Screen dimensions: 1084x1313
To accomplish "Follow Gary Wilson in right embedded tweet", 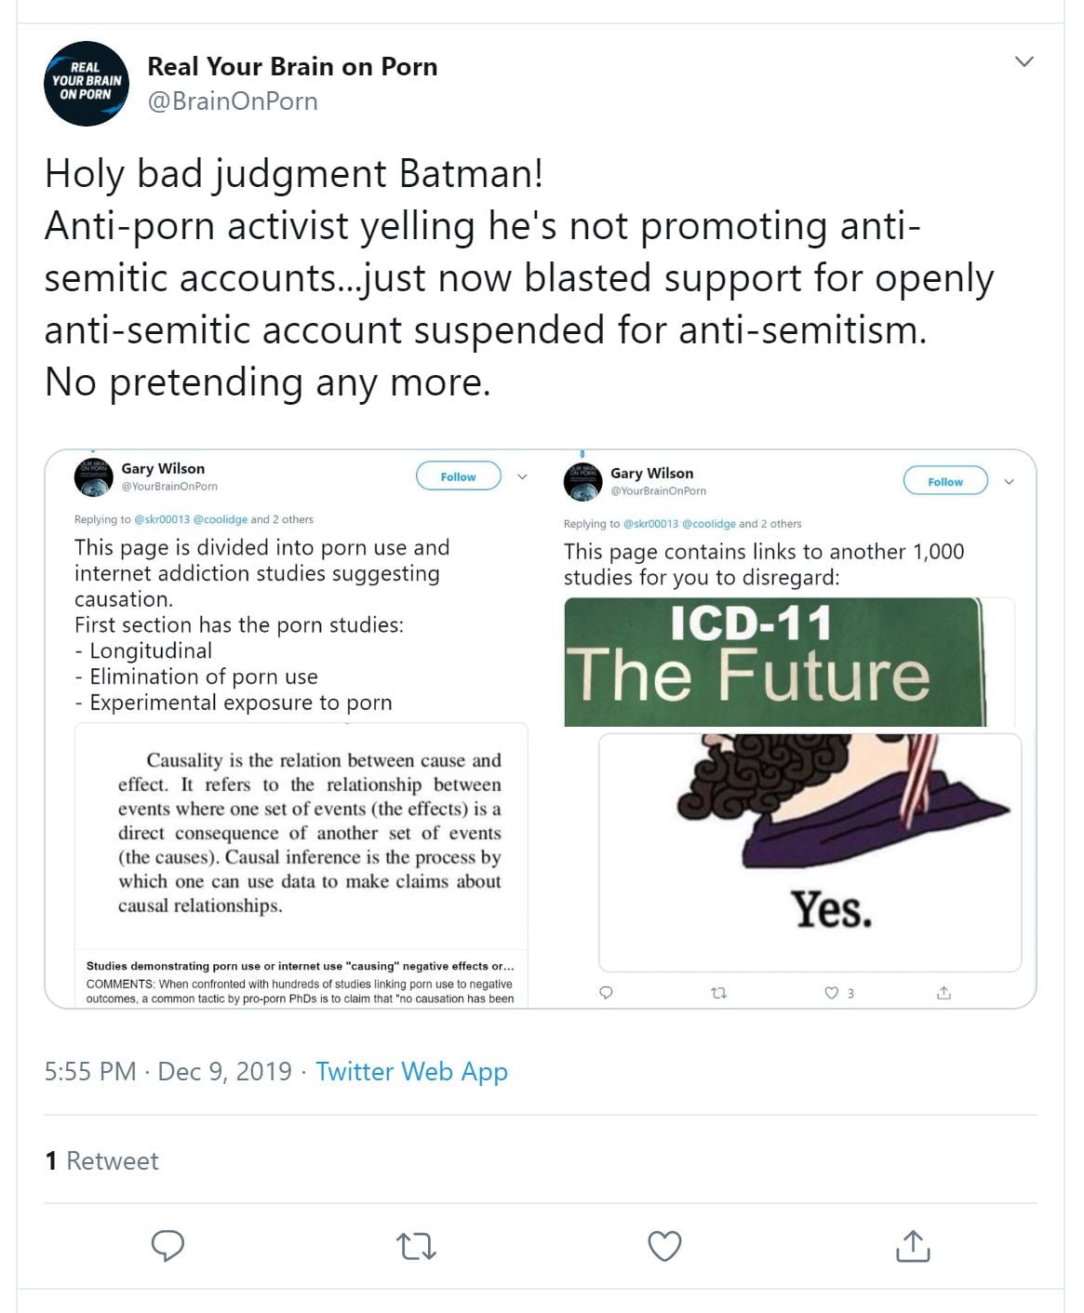I will coord(945,482).
